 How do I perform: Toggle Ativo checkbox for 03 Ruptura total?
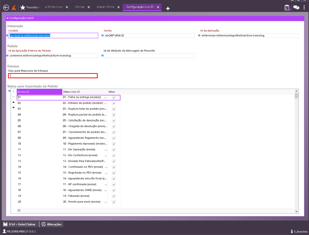[114, 109]
